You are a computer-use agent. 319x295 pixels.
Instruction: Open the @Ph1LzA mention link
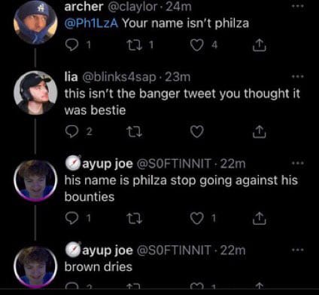coord(91,23)
